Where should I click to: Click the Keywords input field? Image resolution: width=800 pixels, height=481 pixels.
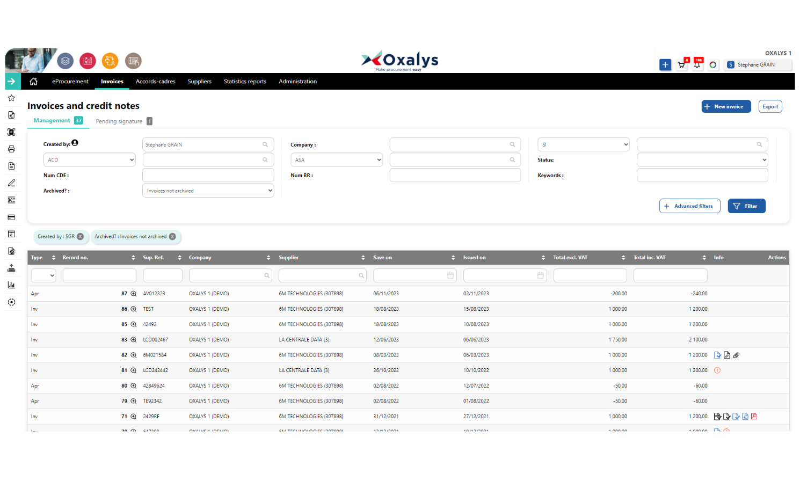pyautogui.click(x=702, y=176)
